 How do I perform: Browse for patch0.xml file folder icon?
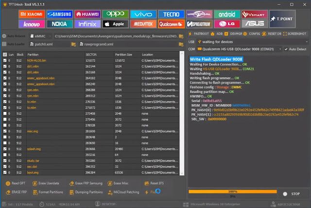coord(73,44)
